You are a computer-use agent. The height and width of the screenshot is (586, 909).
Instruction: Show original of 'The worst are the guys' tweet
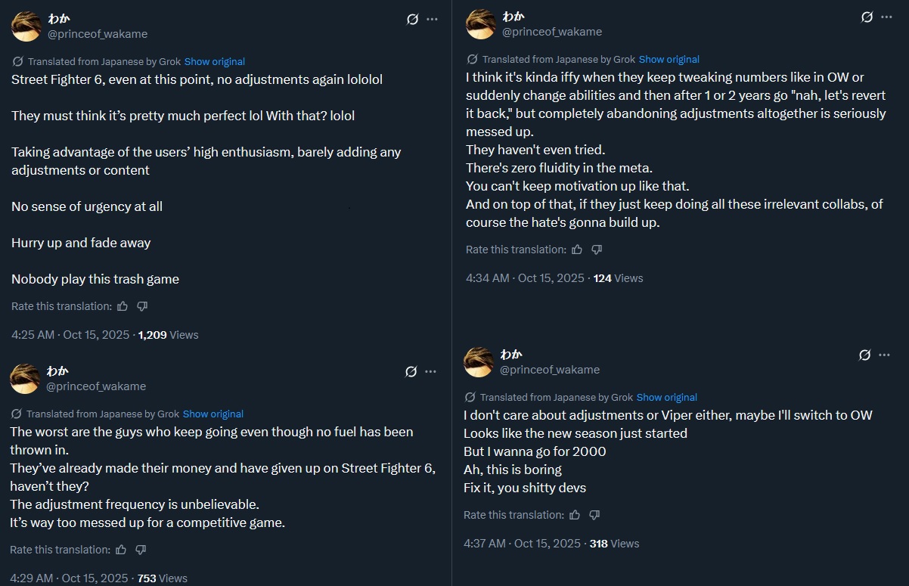pos(213,414)
